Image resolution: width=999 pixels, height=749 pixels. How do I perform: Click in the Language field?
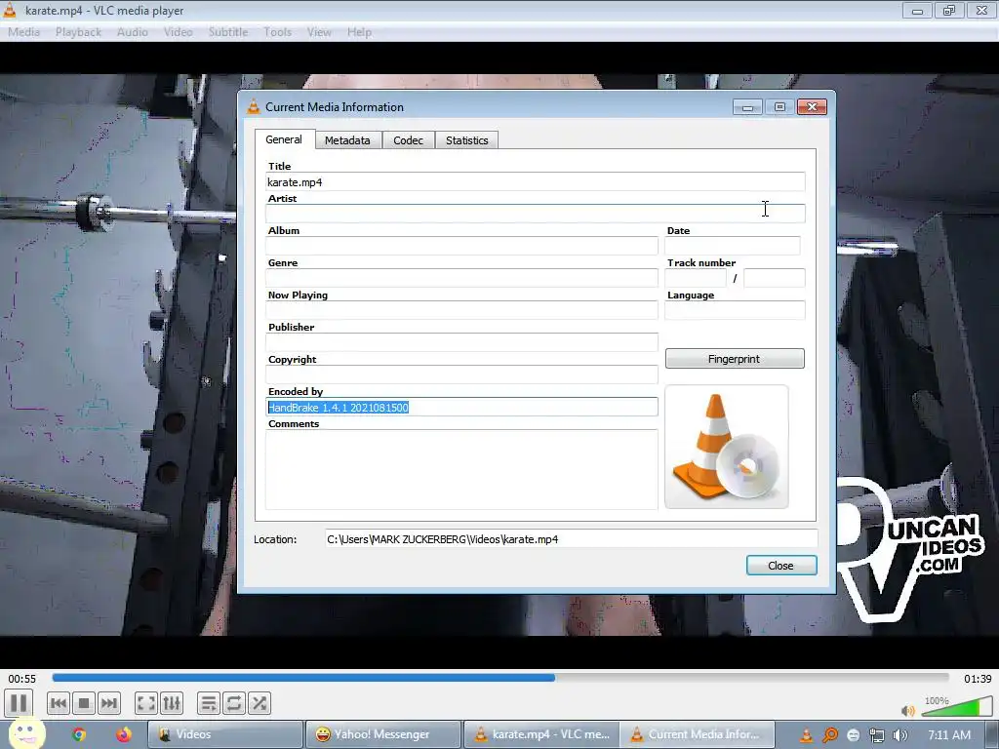click(736, 310)
